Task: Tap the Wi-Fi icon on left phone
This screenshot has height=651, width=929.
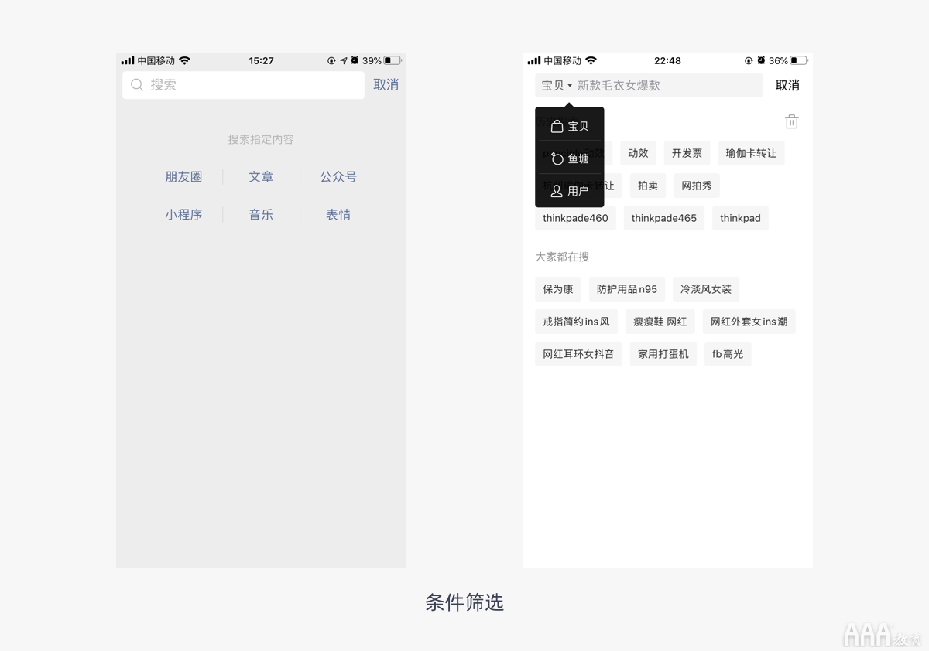Action: (185, 60)
